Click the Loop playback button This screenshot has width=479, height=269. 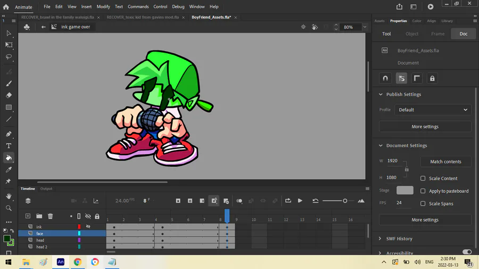tap(288, 200)
